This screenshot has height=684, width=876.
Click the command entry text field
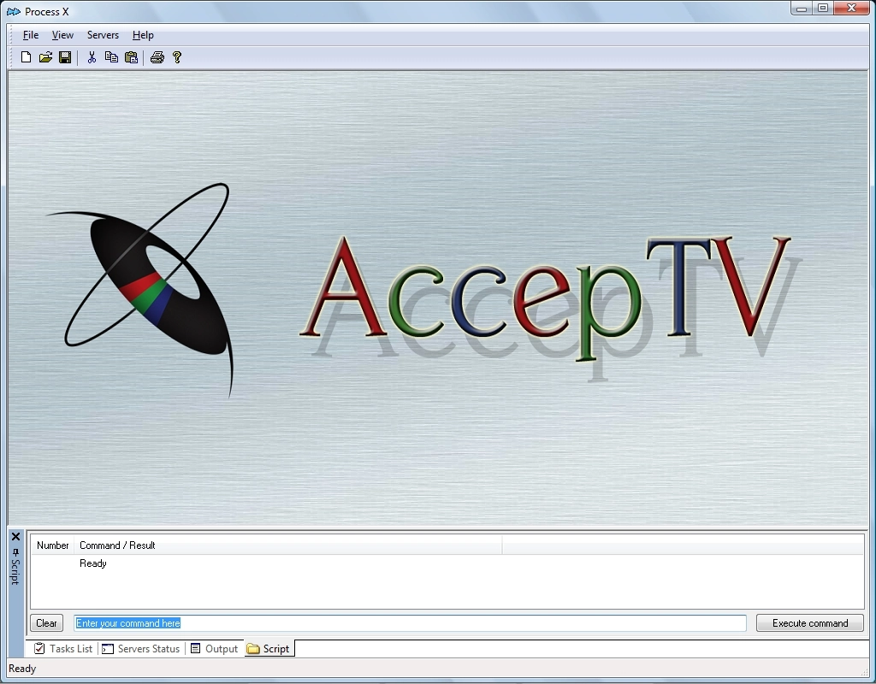tap(410, 623)
